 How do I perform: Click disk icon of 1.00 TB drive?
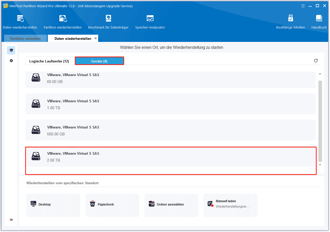(36, 104)
